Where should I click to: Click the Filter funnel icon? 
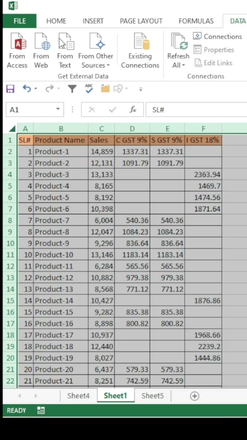[x=72, y=89]
